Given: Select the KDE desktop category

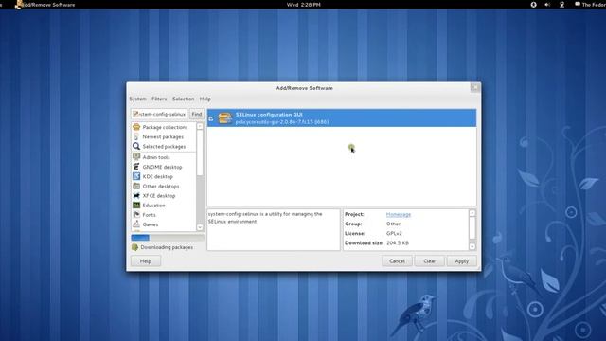Looking at the screenshot, I should 164,177.
